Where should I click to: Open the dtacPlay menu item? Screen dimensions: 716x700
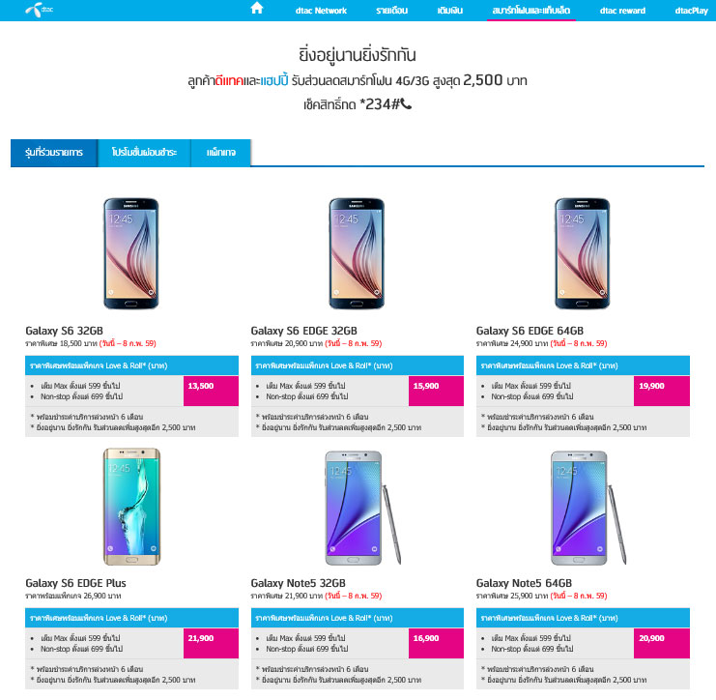(x=691, y=11)
